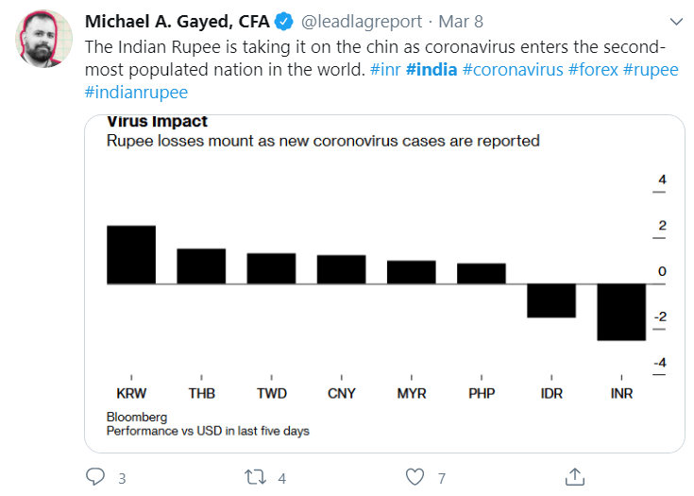Click the author name Michael A. Gayed, CFA
This screenshot has height=496, width=694.
point(178,22)
